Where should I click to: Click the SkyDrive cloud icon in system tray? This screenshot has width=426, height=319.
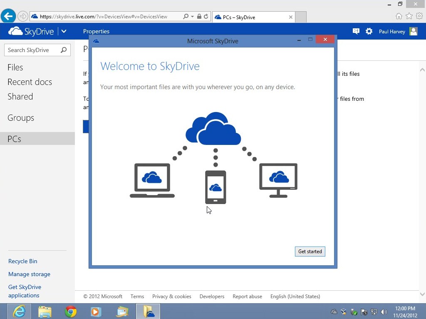tap(334, 312)
